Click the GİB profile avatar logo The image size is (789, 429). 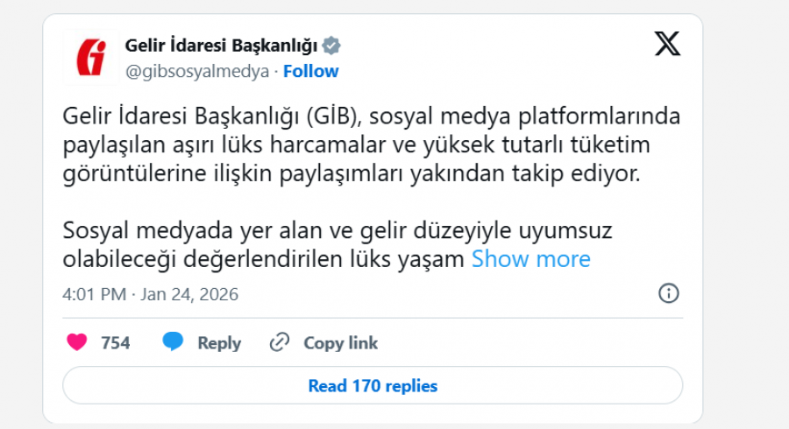point(90,58)
